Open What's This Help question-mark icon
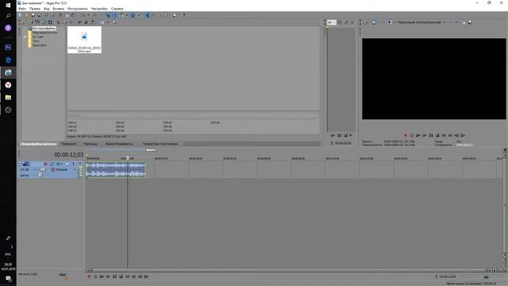Screen dimensions: 508x286 183,15
